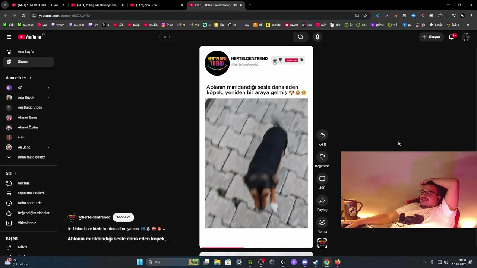The width and height of the screenshot is (477, 268).
Task: Open Ahmet Özdaş channel
Action: coord(28,127)
